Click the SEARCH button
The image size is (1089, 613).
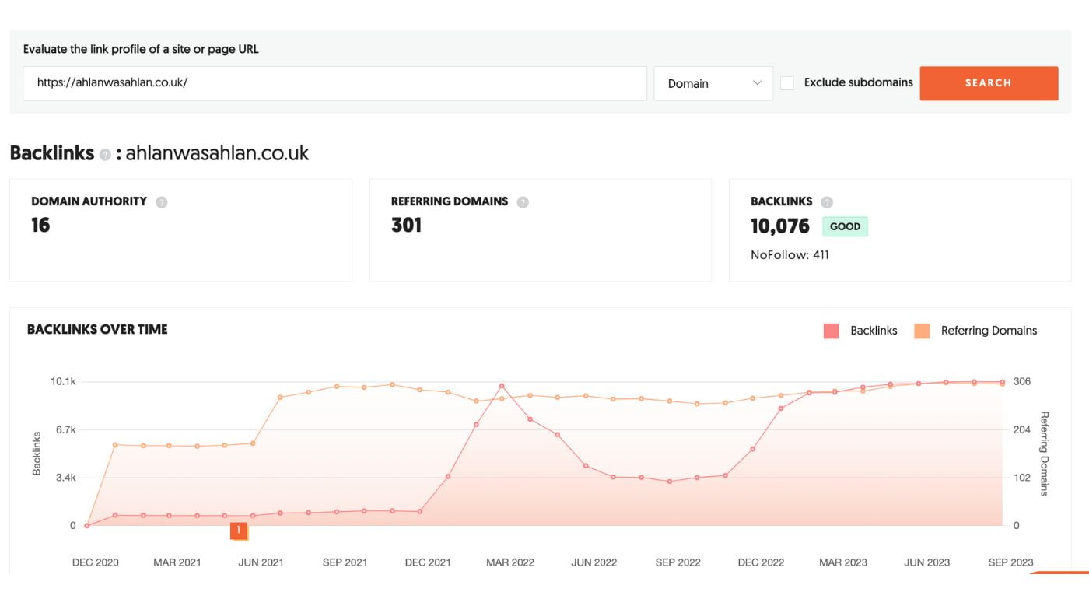(989, 82)
